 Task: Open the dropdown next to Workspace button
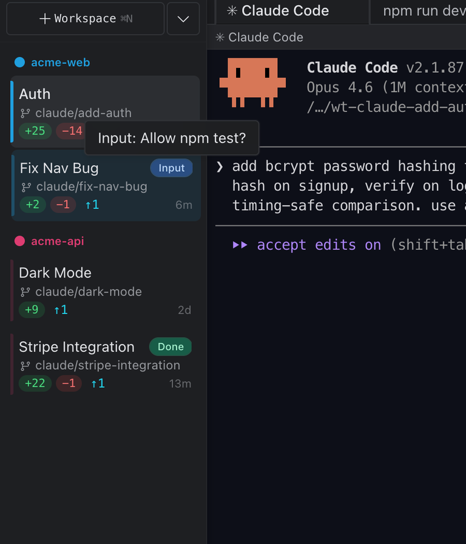183,19
